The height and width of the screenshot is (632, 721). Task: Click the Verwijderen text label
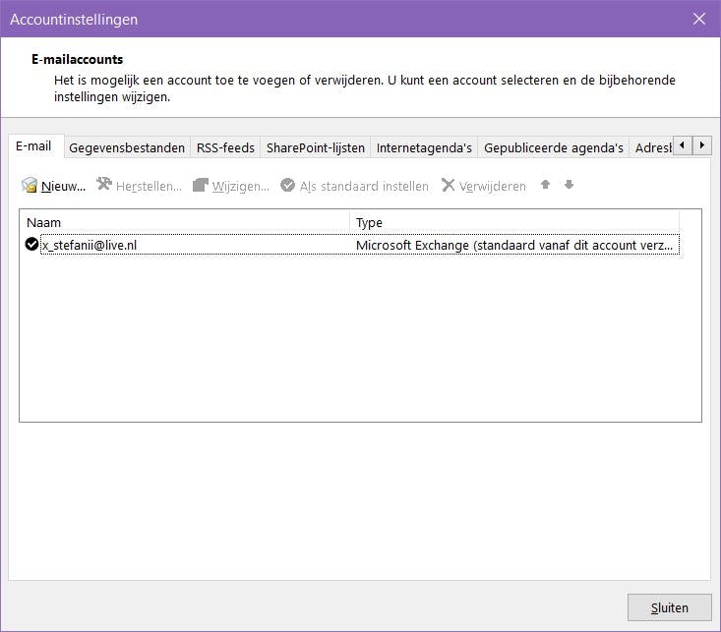(493, 186)
